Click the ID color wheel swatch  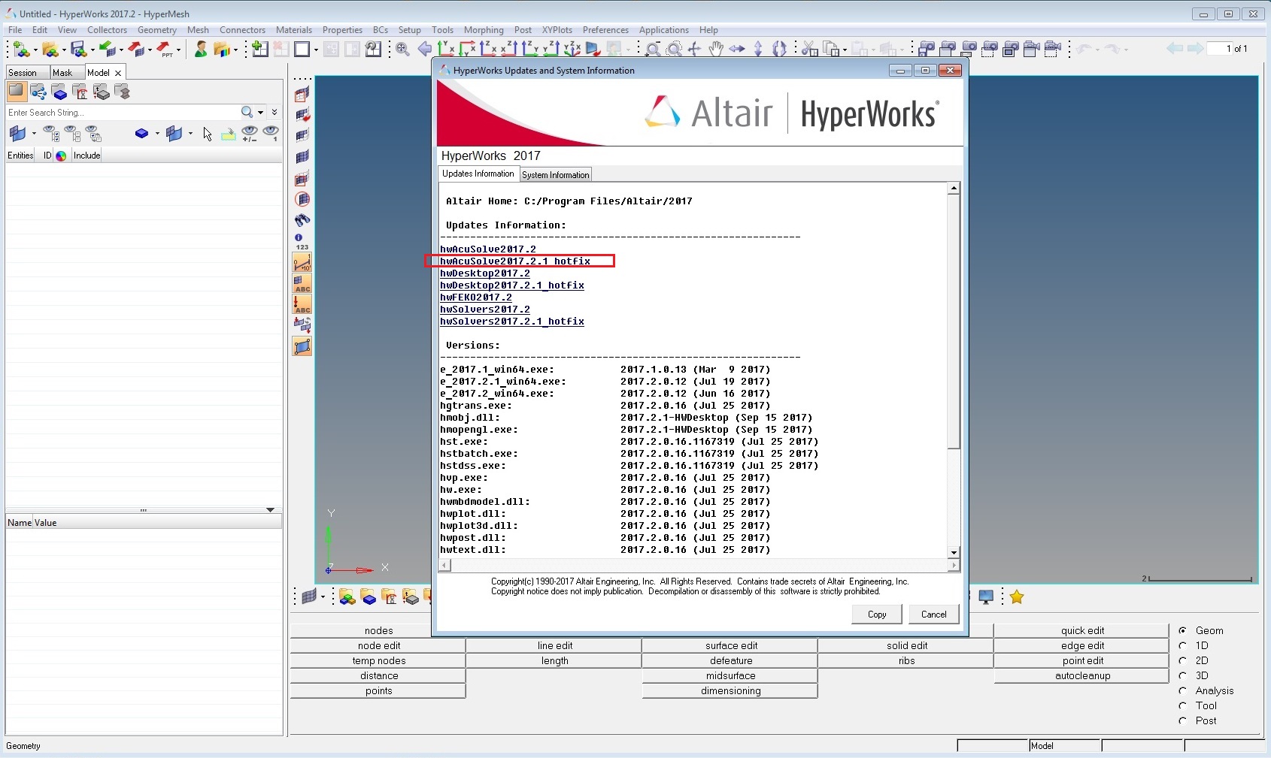[x=61, y=156]
